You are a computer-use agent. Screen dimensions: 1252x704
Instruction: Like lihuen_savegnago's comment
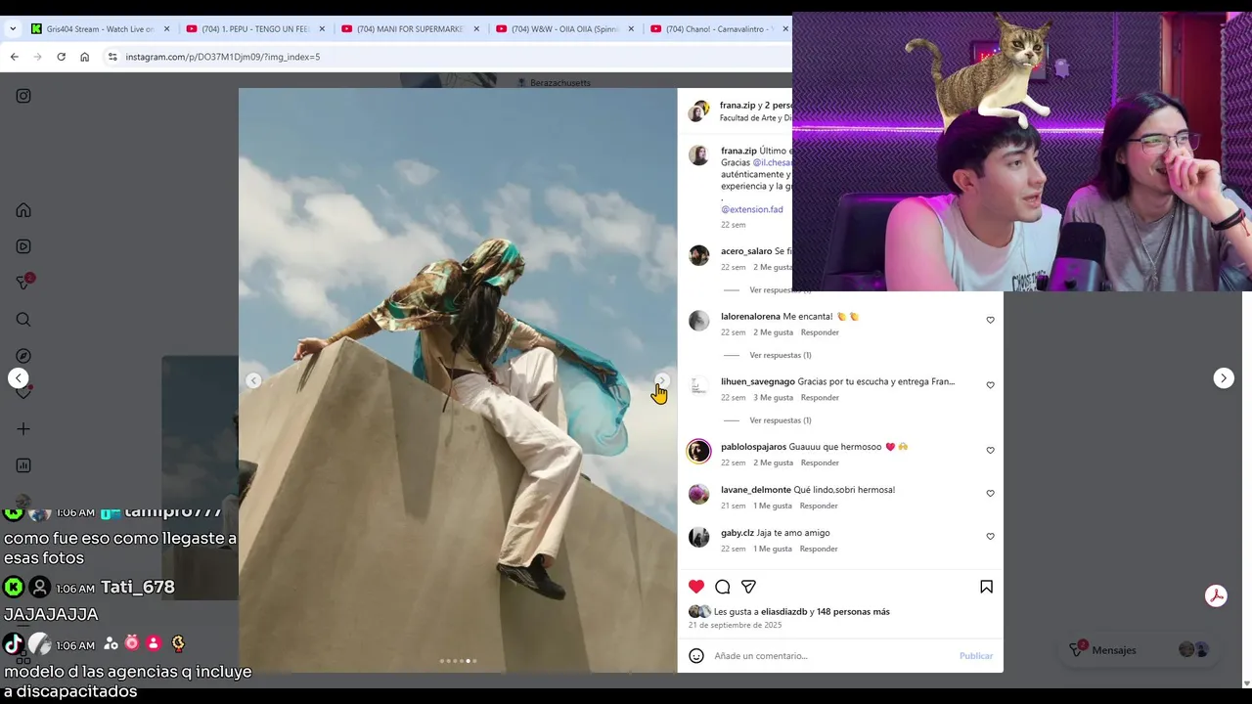pyautogui.click(x=990, y=385)
